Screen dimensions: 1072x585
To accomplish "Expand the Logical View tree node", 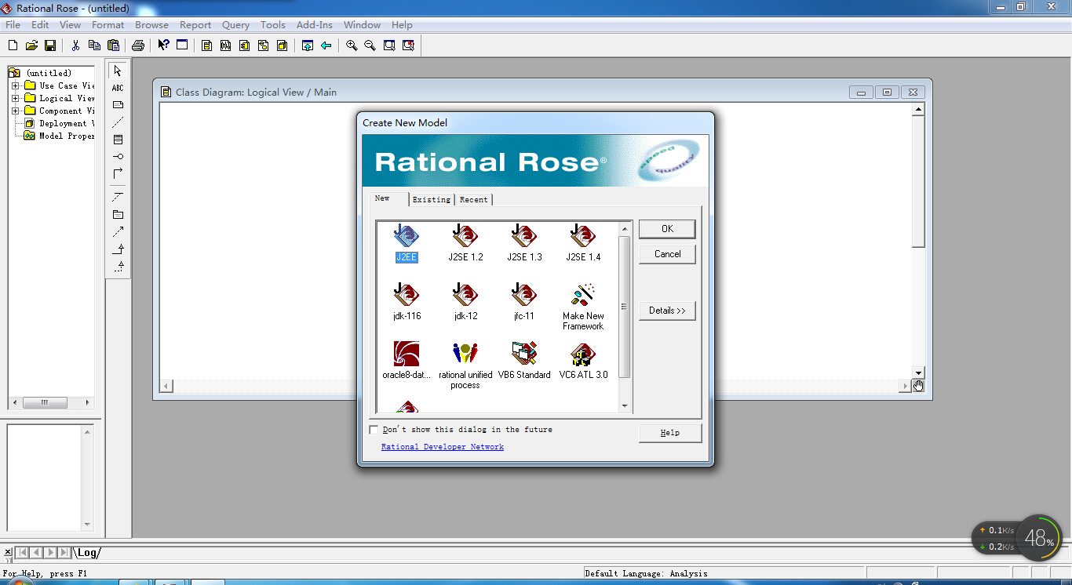I will pyautogui.click(x=15, y=98).
